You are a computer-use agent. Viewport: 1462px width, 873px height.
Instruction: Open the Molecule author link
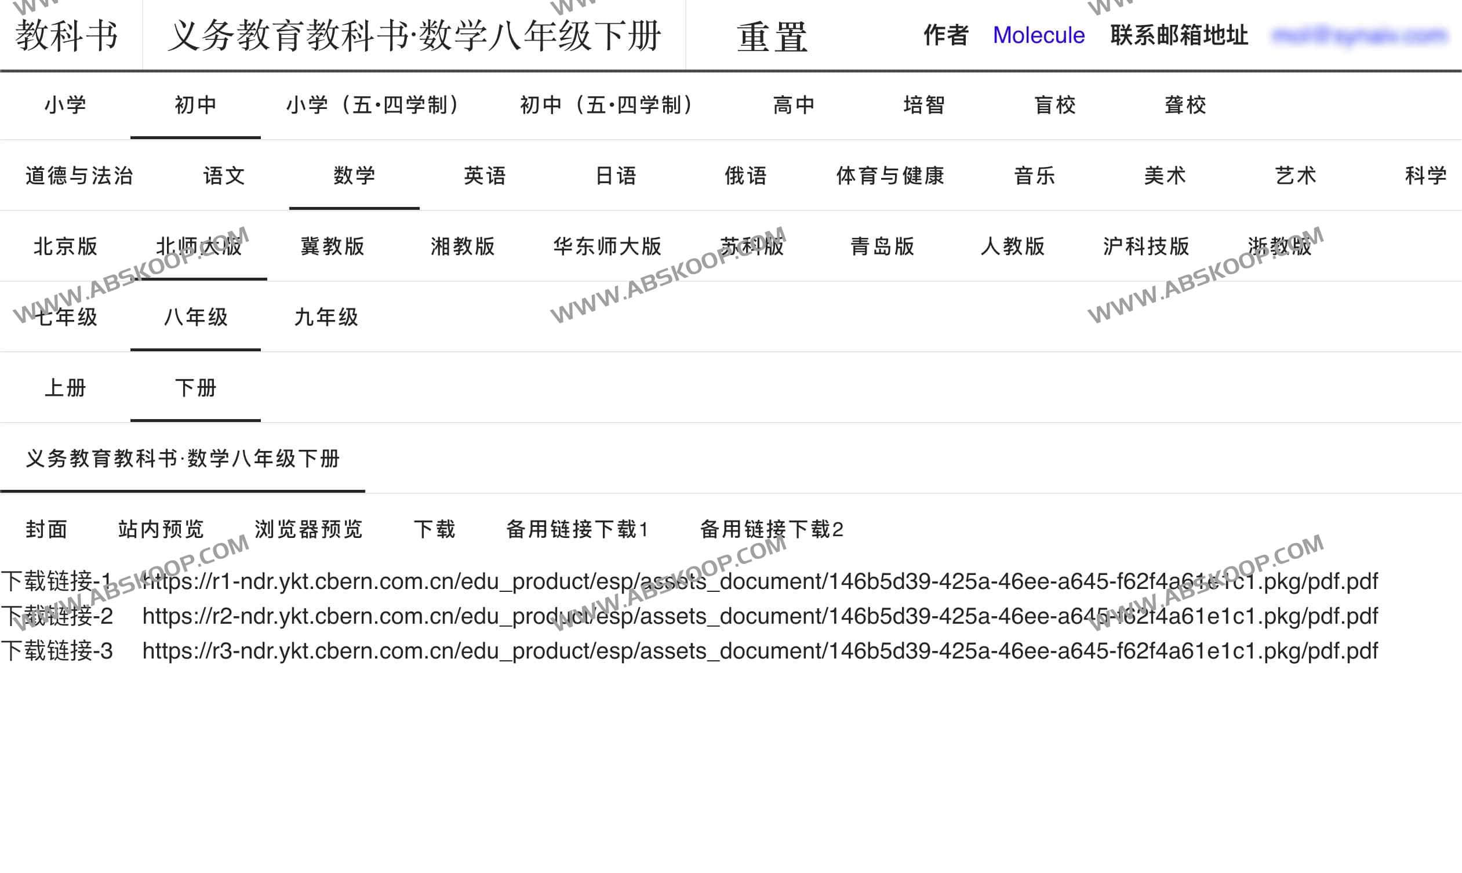click(1038, 35)
